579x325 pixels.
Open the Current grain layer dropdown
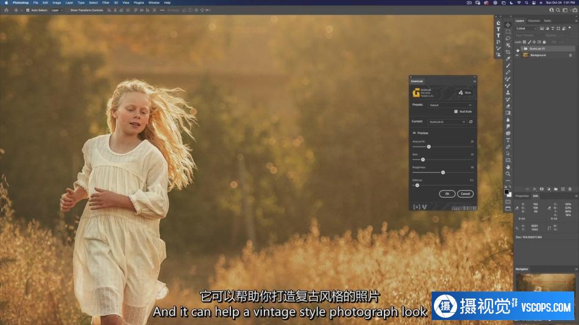pyautogui.click(x=447, y=122)
